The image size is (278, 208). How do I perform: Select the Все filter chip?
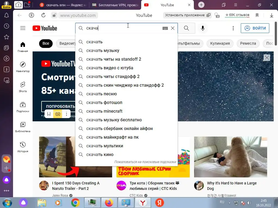coord(46,44)
